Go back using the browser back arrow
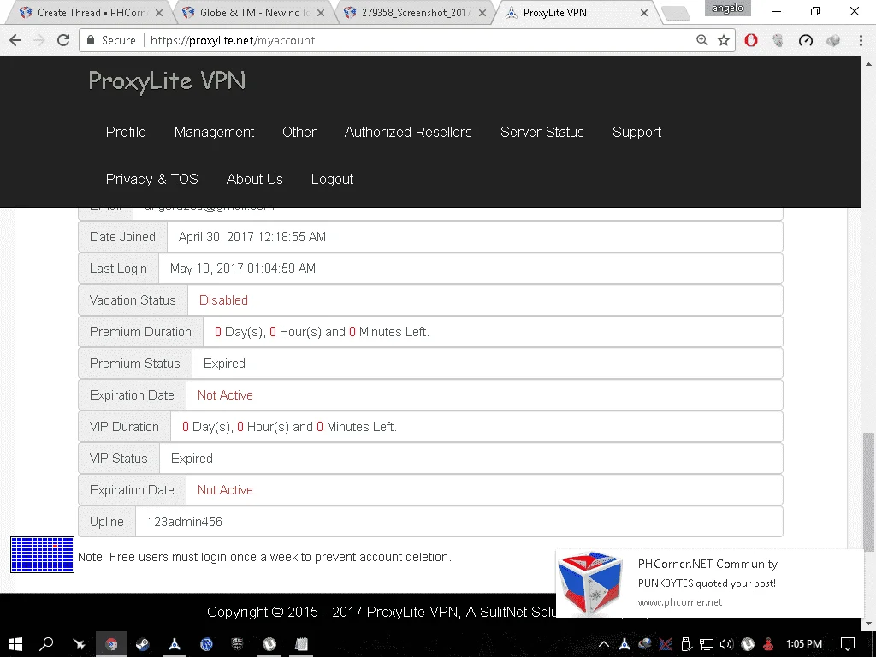Screen dimensions: 876x657 [15, 40]
